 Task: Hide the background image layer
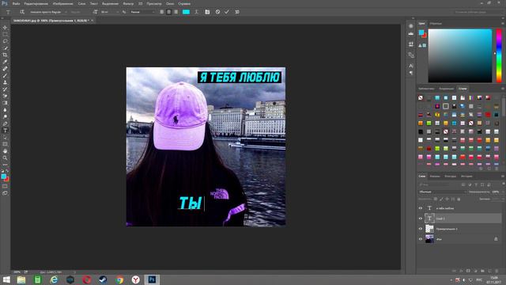pyautogui.click(x=421, y=239)
